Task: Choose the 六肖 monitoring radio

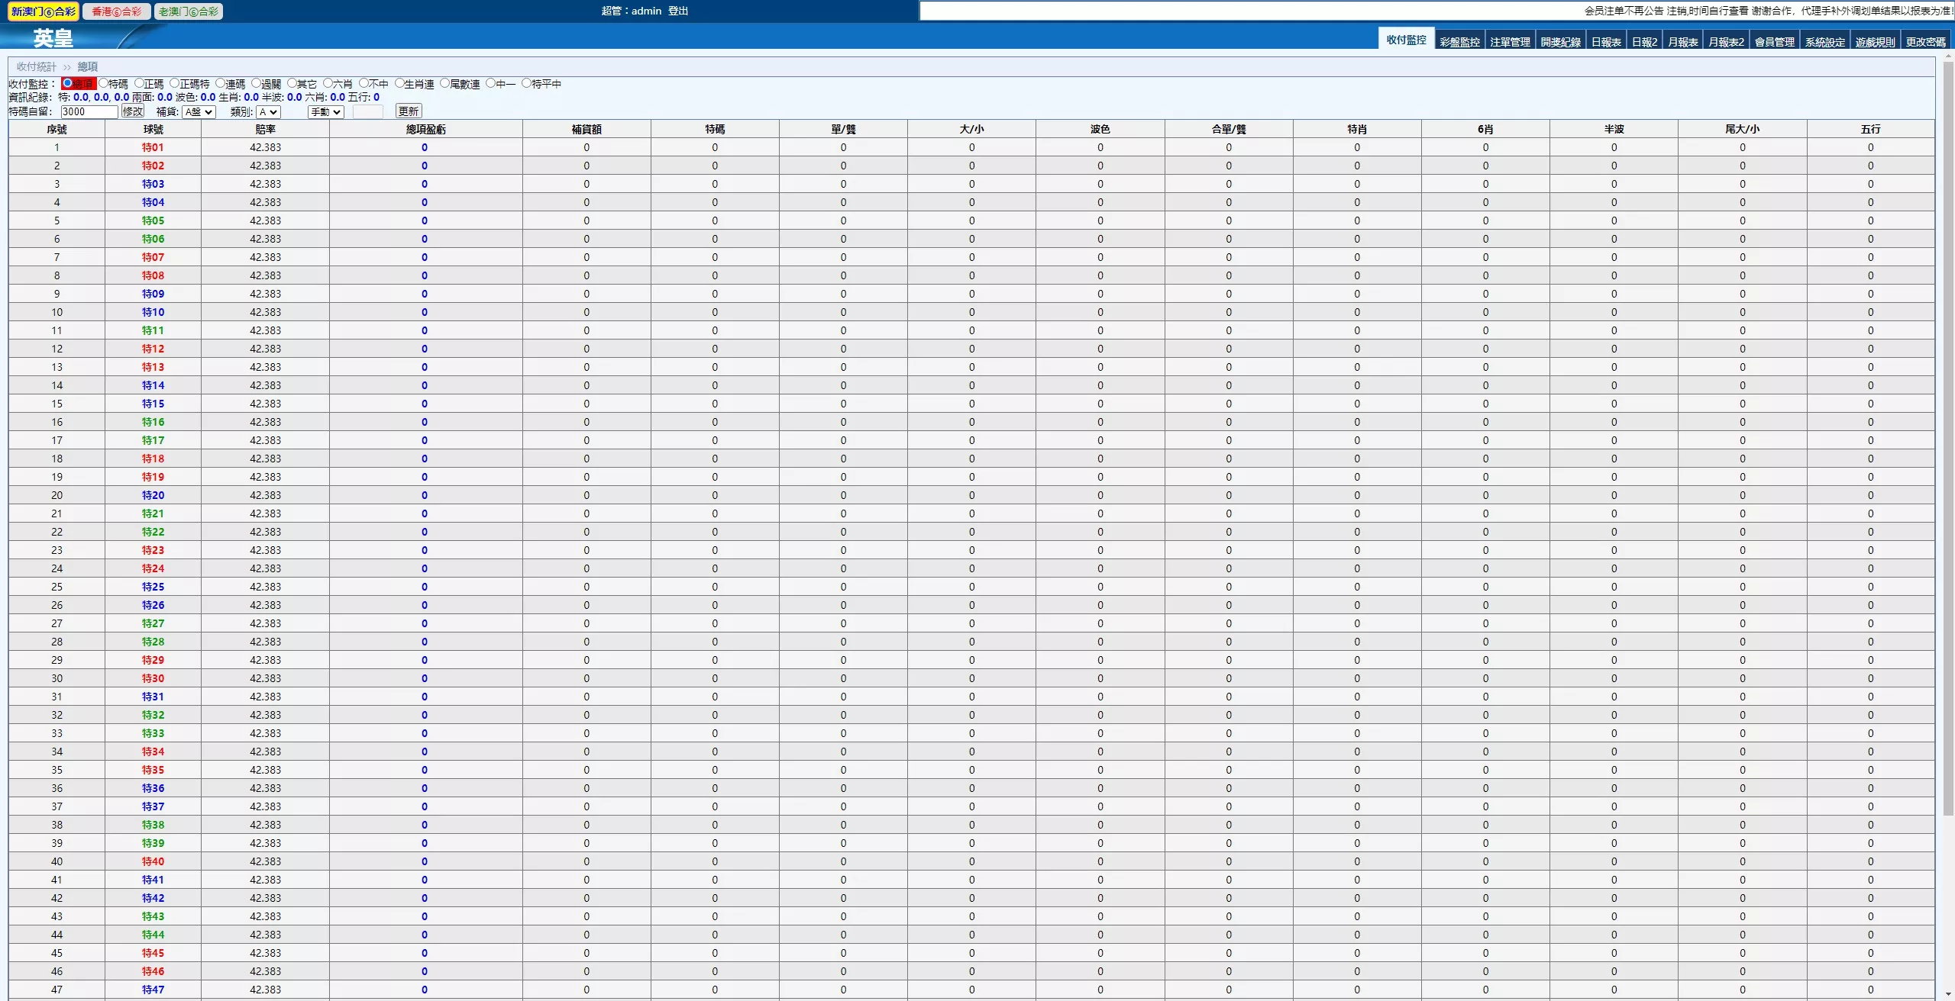Action: point(328,84)
